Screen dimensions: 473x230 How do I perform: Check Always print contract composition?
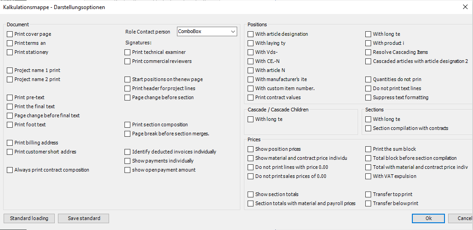coord(10,170)
